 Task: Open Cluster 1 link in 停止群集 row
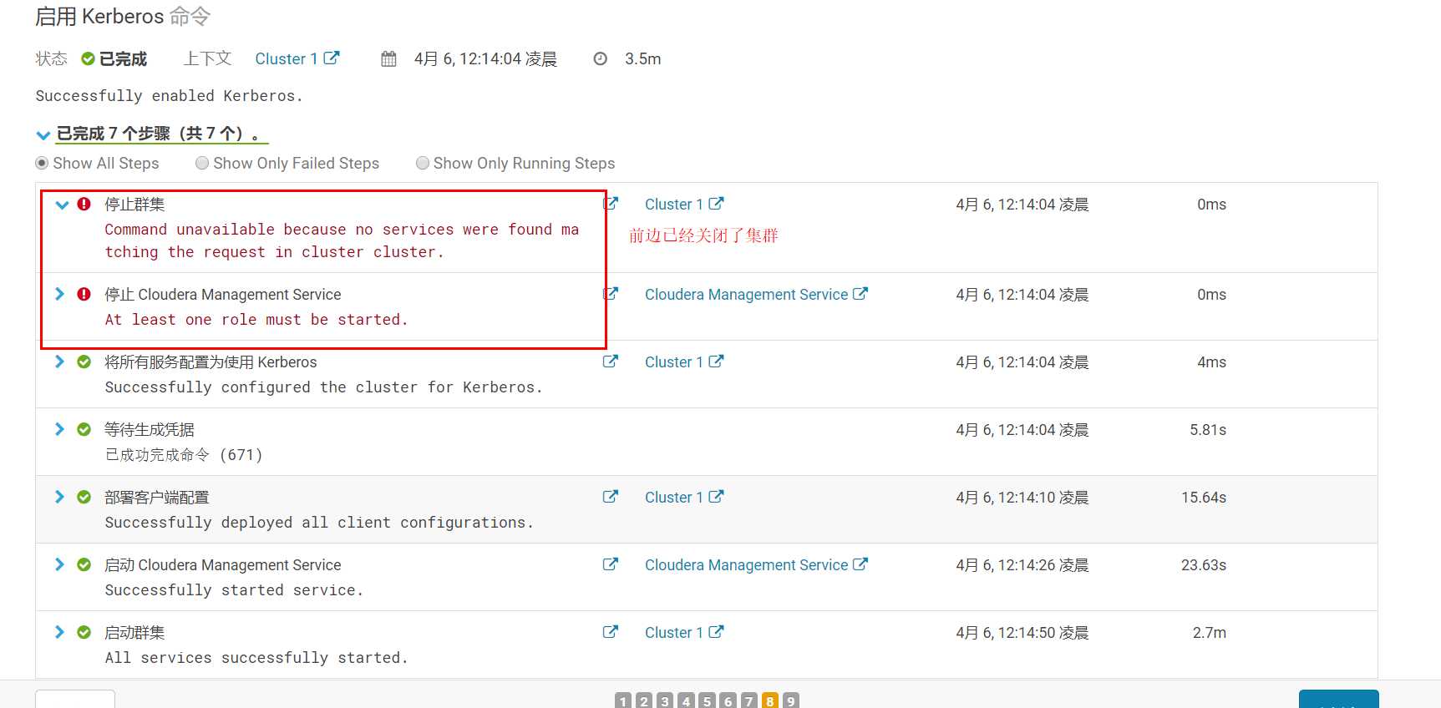pyautogui.click(x=673, y=204)
